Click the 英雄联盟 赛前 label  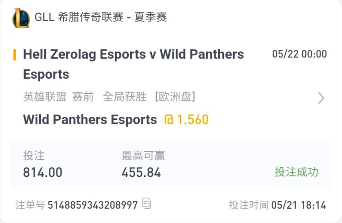(x=58, y=97)
